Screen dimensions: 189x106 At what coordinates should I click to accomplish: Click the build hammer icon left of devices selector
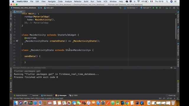click(x=120, y=8)
